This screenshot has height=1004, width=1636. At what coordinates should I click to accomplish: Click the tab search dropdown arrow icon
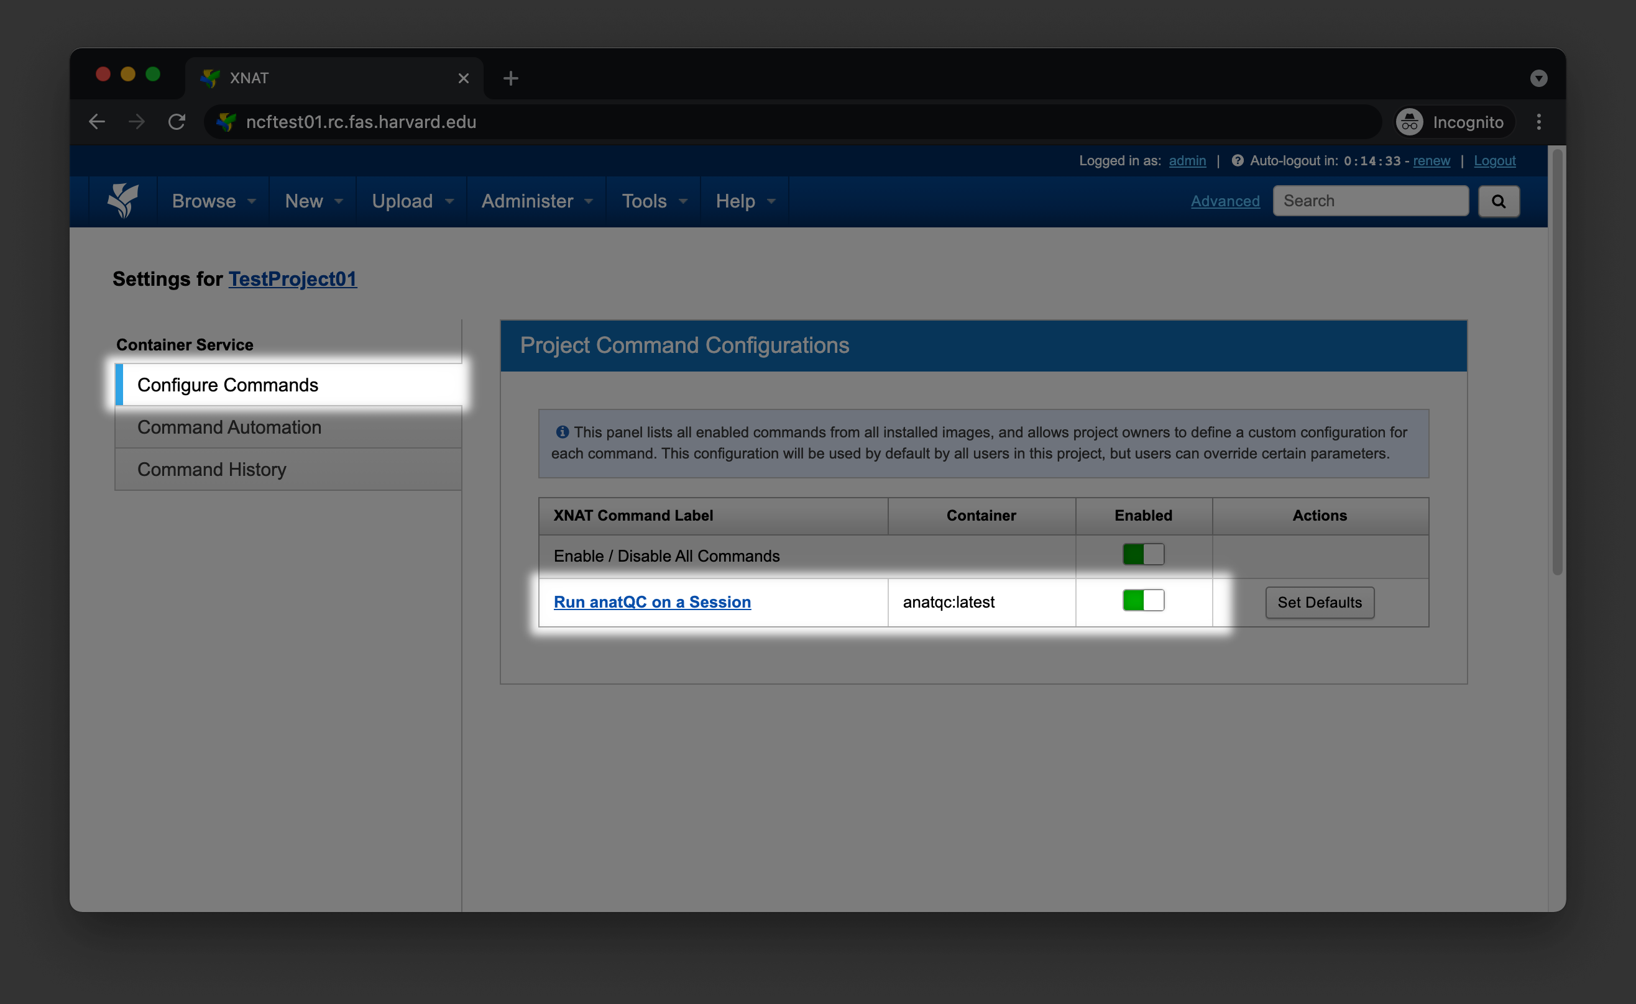(x=1538, y=78)
